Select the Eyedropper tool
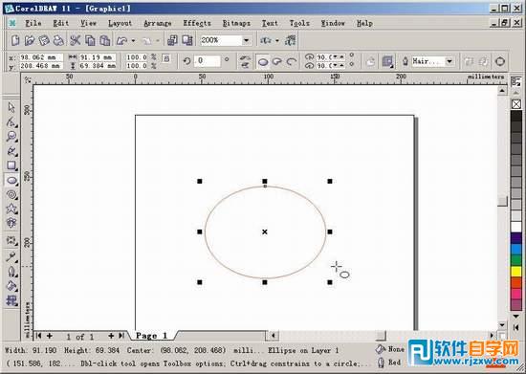This screenshot has width=526, height=374. tap(11, 257)
